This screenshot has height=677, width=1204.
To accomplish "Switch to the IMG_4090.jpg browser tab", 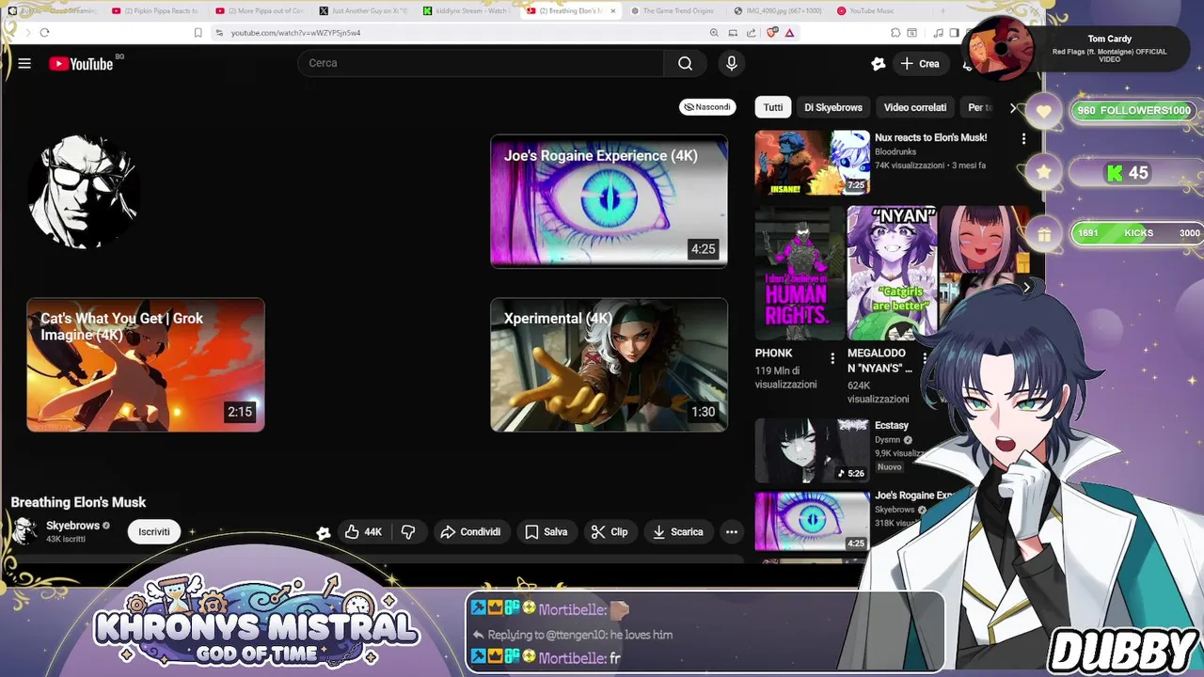I will pos(778,10).
